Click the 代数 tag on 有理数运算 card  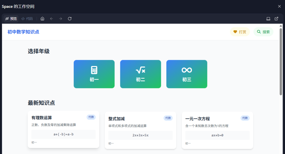pos(91,117)
